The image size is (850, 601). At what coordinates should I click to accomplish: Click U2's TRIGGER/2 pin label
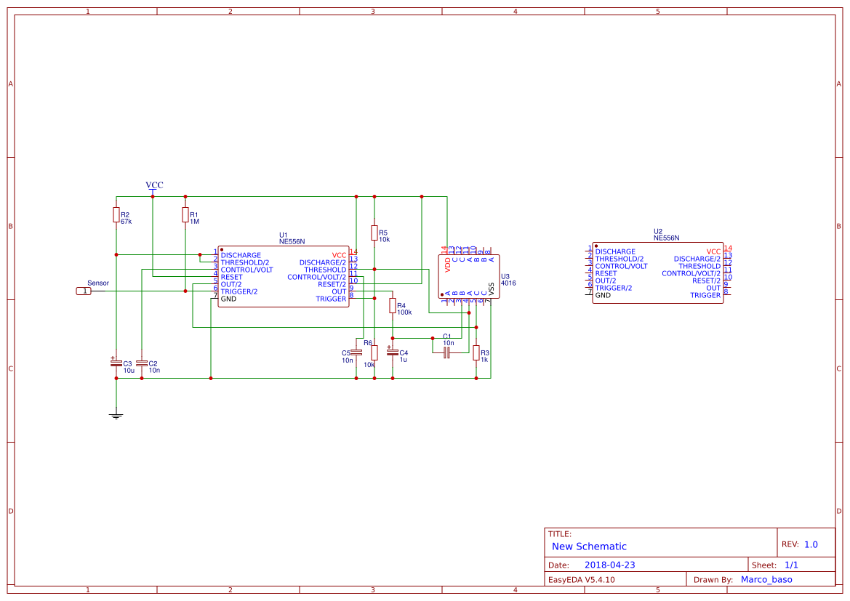tap(614, 288)
